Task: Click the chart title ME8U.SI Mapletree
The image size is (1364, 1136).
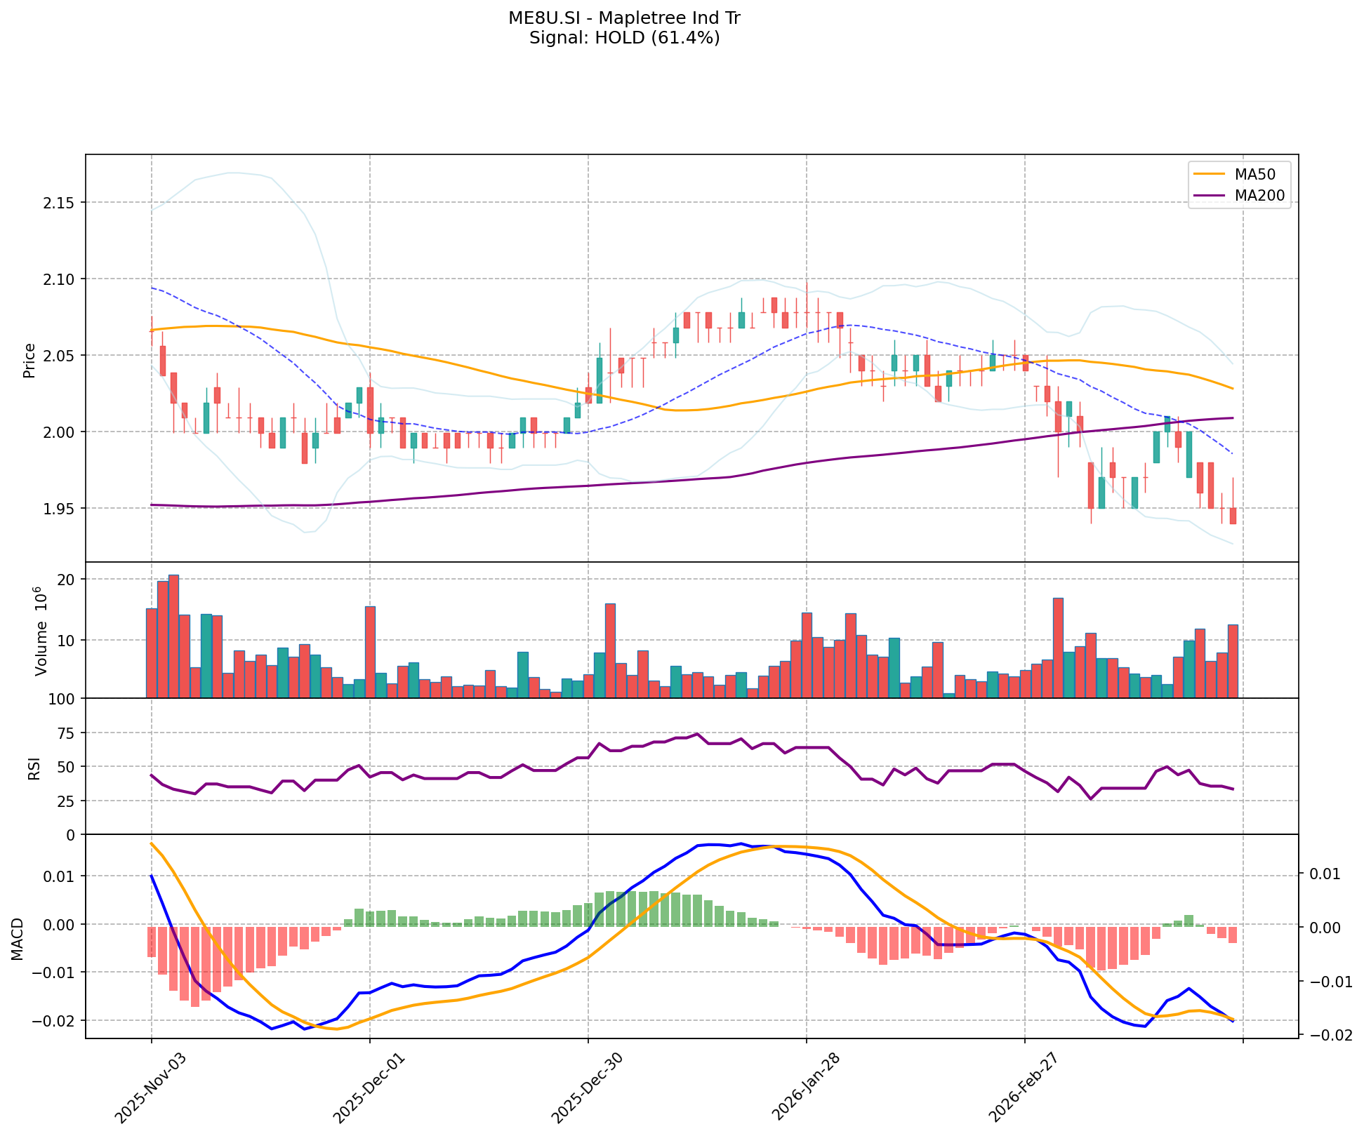Action: pyautogui.click(x=624, y=18)
